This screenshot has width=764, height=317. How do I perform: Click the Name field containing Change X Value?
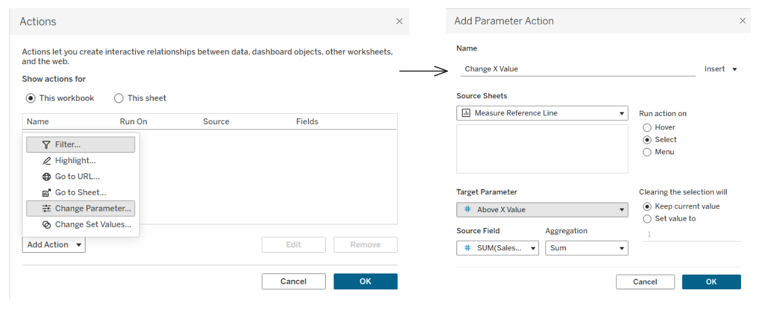(577, 69)
